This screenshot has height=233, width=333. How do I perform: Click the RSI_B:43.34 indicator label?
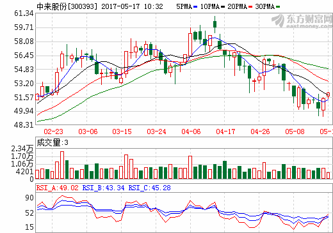pyautogui.click(x=104, y=188)
